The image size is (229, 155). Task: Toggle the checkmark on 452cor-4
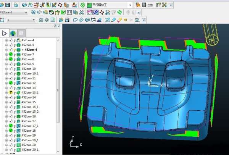(11, 40)
